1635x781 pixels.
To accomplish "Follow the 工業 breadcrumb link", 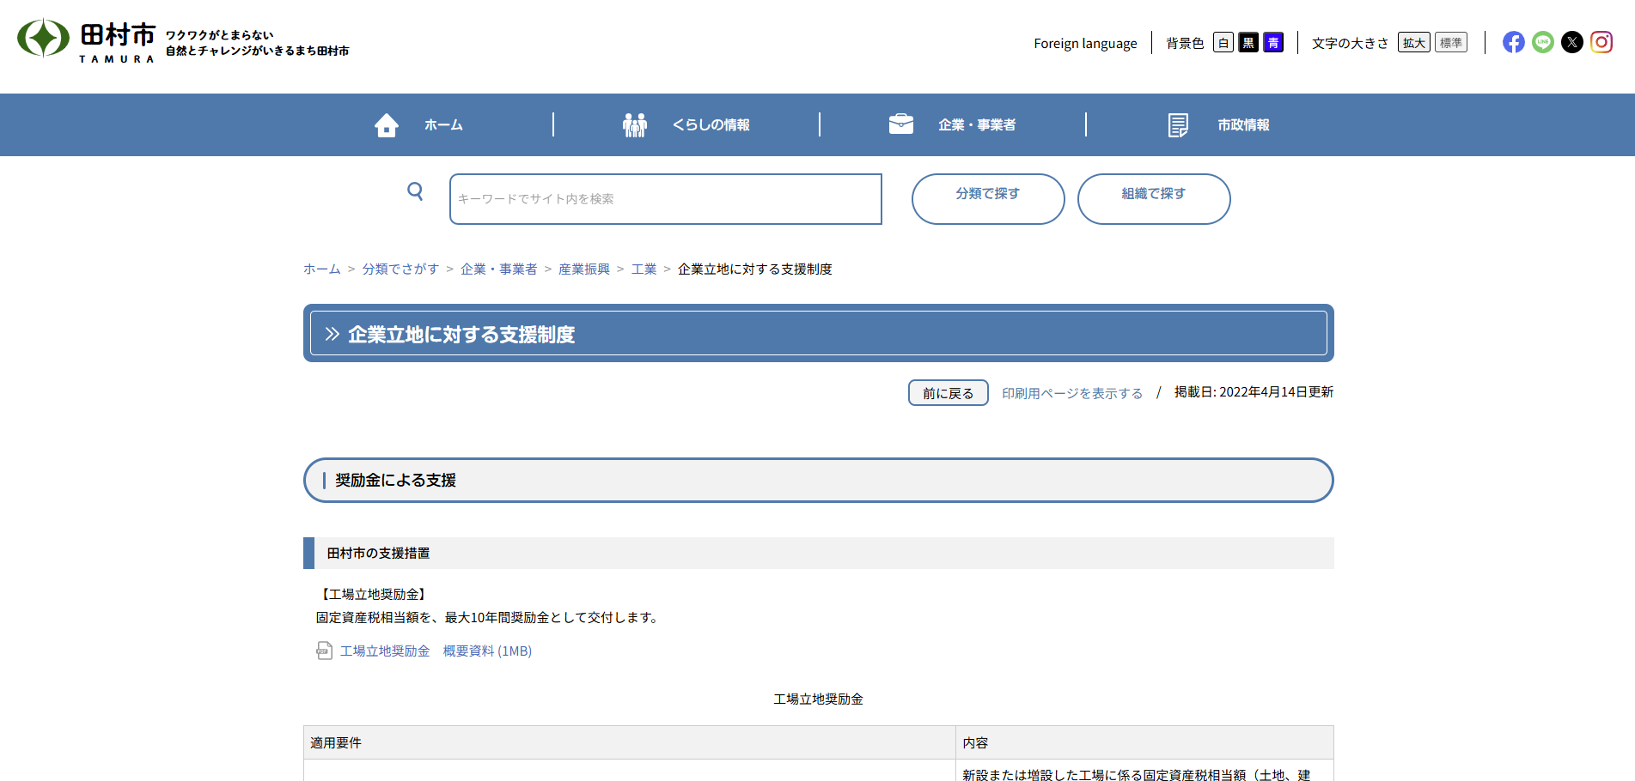I will point(644,269).
